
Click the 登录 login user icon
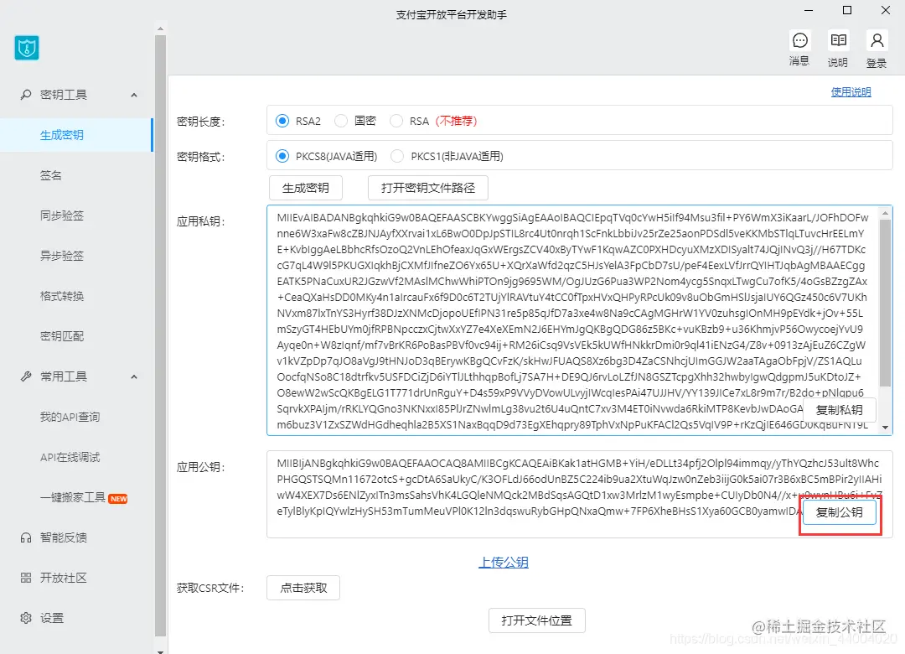tap(877, 40)
